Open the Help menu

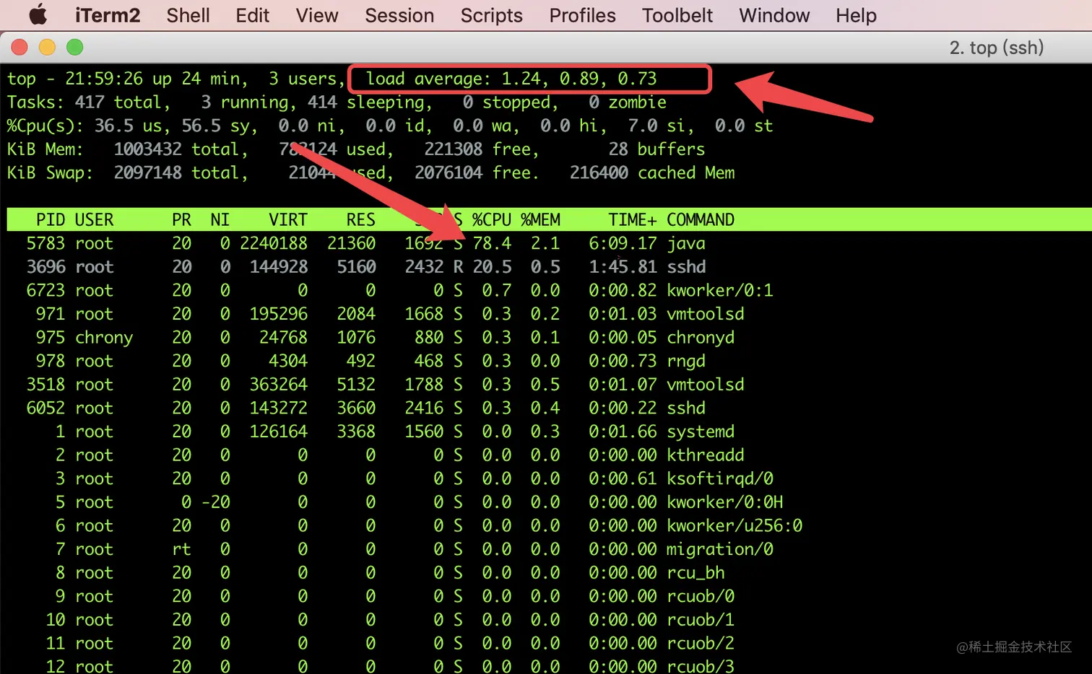(x=856, y=15)
